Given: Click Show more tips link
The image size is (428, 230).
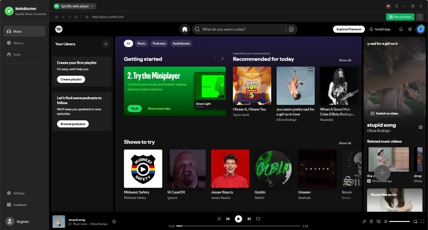Looking at the screenshot, I should [x=159, y=109].
